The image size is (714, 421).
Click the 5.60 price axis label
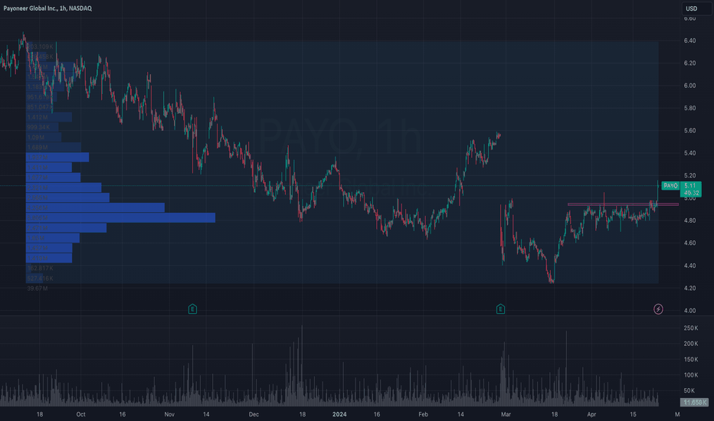click(689, 131)
